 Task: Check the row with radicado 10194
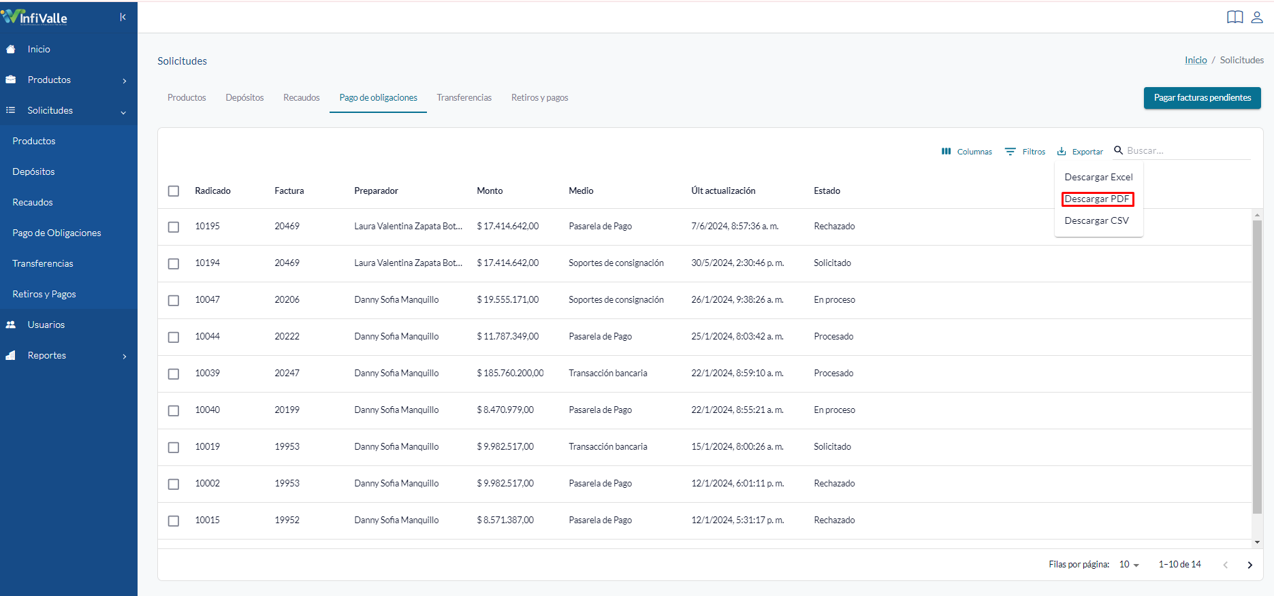pyautogui.click(x=174, y=263)
